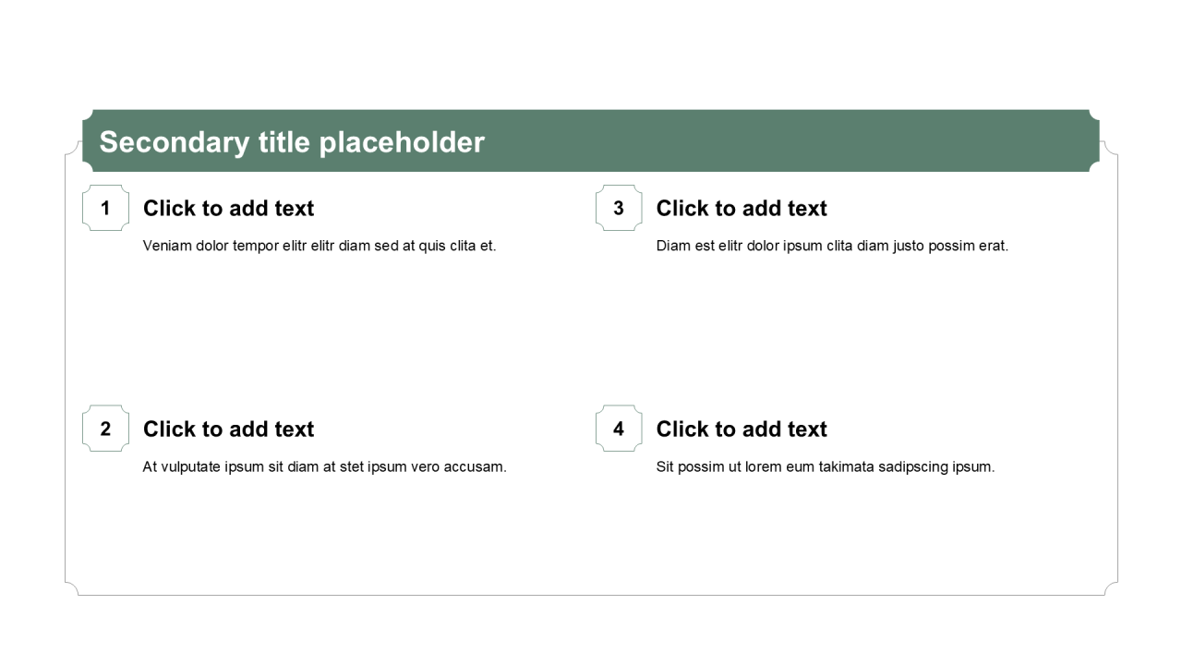Click the "Diam est elitr dolor" body text
The height and width of the screenshot is (665, 1182).
(x=832, y=246)
